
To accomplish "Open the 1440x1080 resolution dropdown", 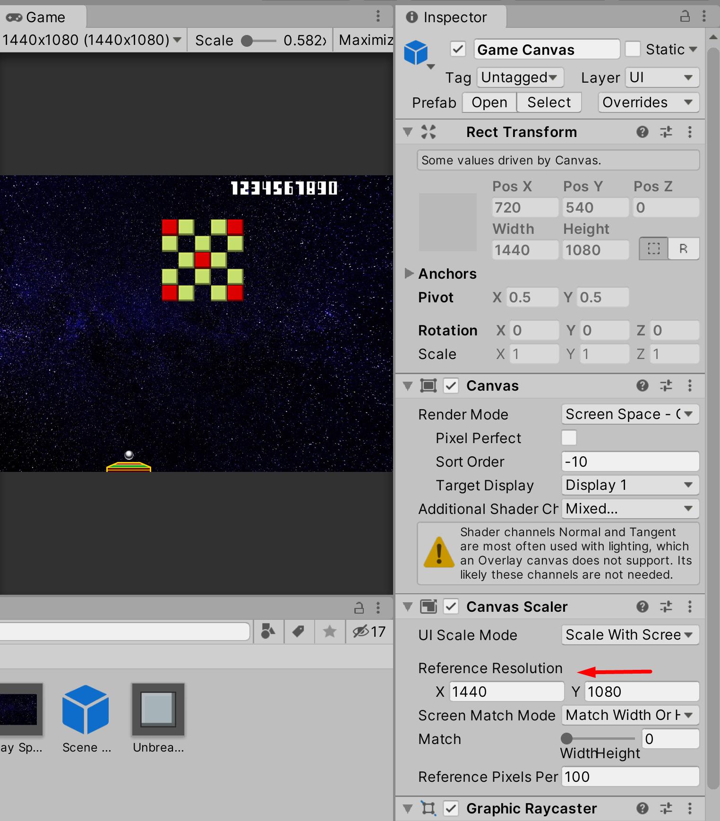I will [x=92, y=40].
